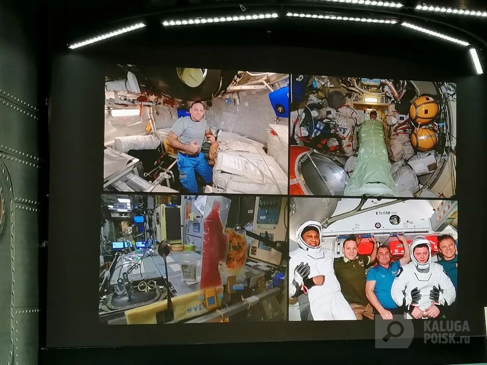Click the person in the olive polo shirt
This screenshot has width=487, height=365.
(351, 275)
